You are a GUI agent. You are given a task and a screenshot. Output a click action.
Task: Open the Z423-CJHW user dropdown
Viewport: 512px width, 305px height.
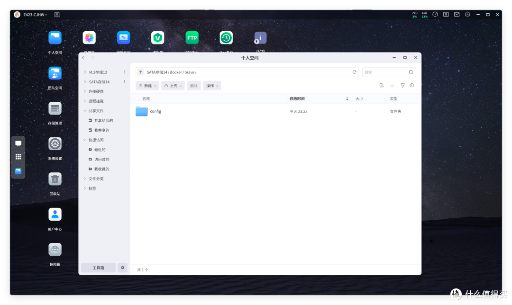[x=35, y=15]
